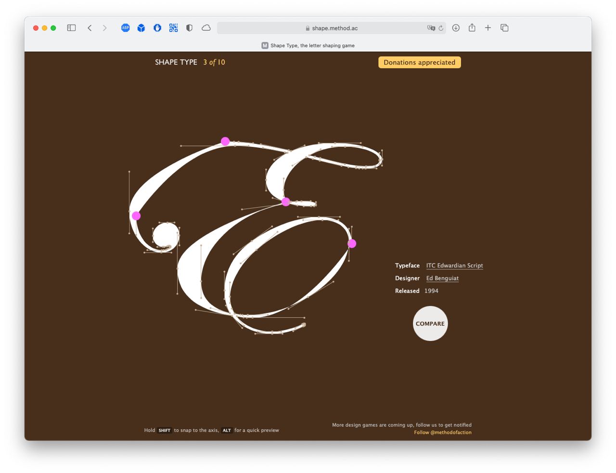Open the blue cube extension
This screenshot has width=616, height=473.
(141, 28)
